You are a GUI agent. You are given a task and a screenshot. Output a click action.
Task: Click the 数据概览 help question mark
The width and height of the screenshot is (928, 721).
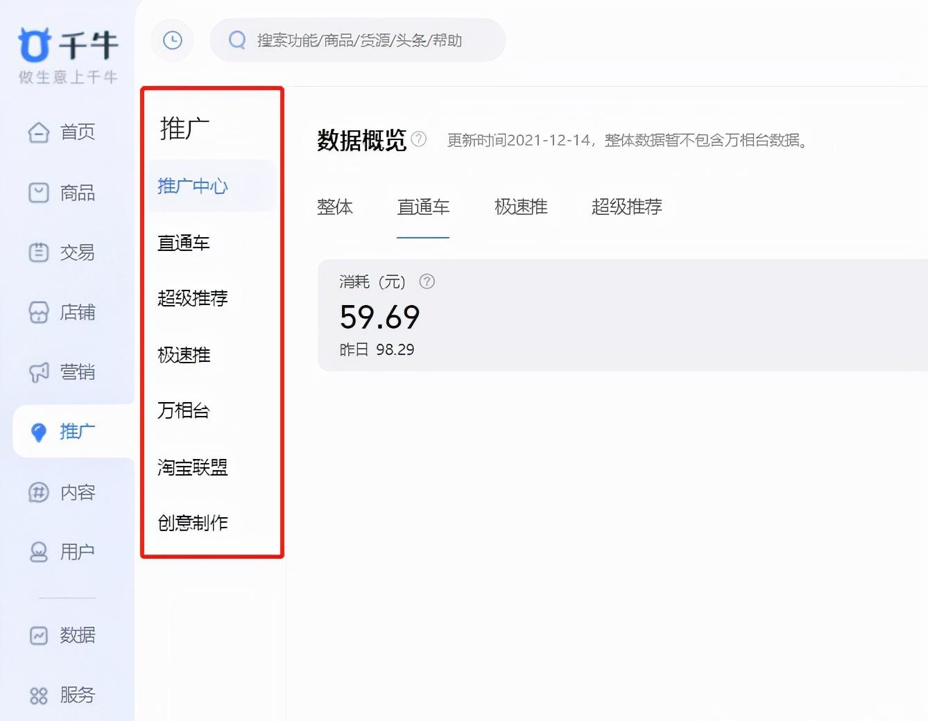(419, 139)
